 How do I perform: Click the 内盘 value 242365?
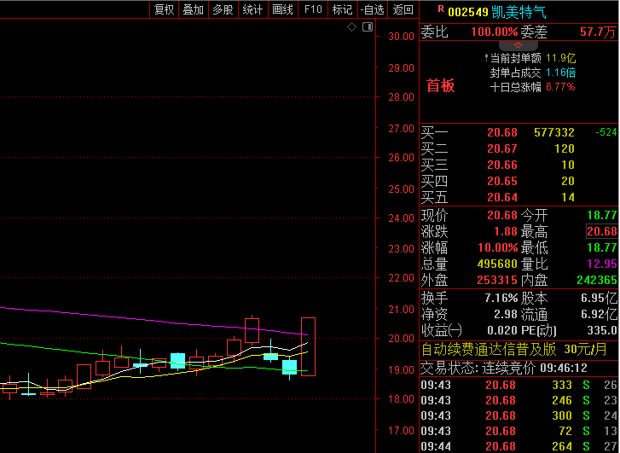[x=597, y=280]
